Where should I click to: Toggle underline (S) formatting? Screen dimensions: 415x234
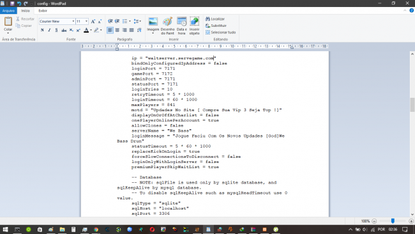56,30
